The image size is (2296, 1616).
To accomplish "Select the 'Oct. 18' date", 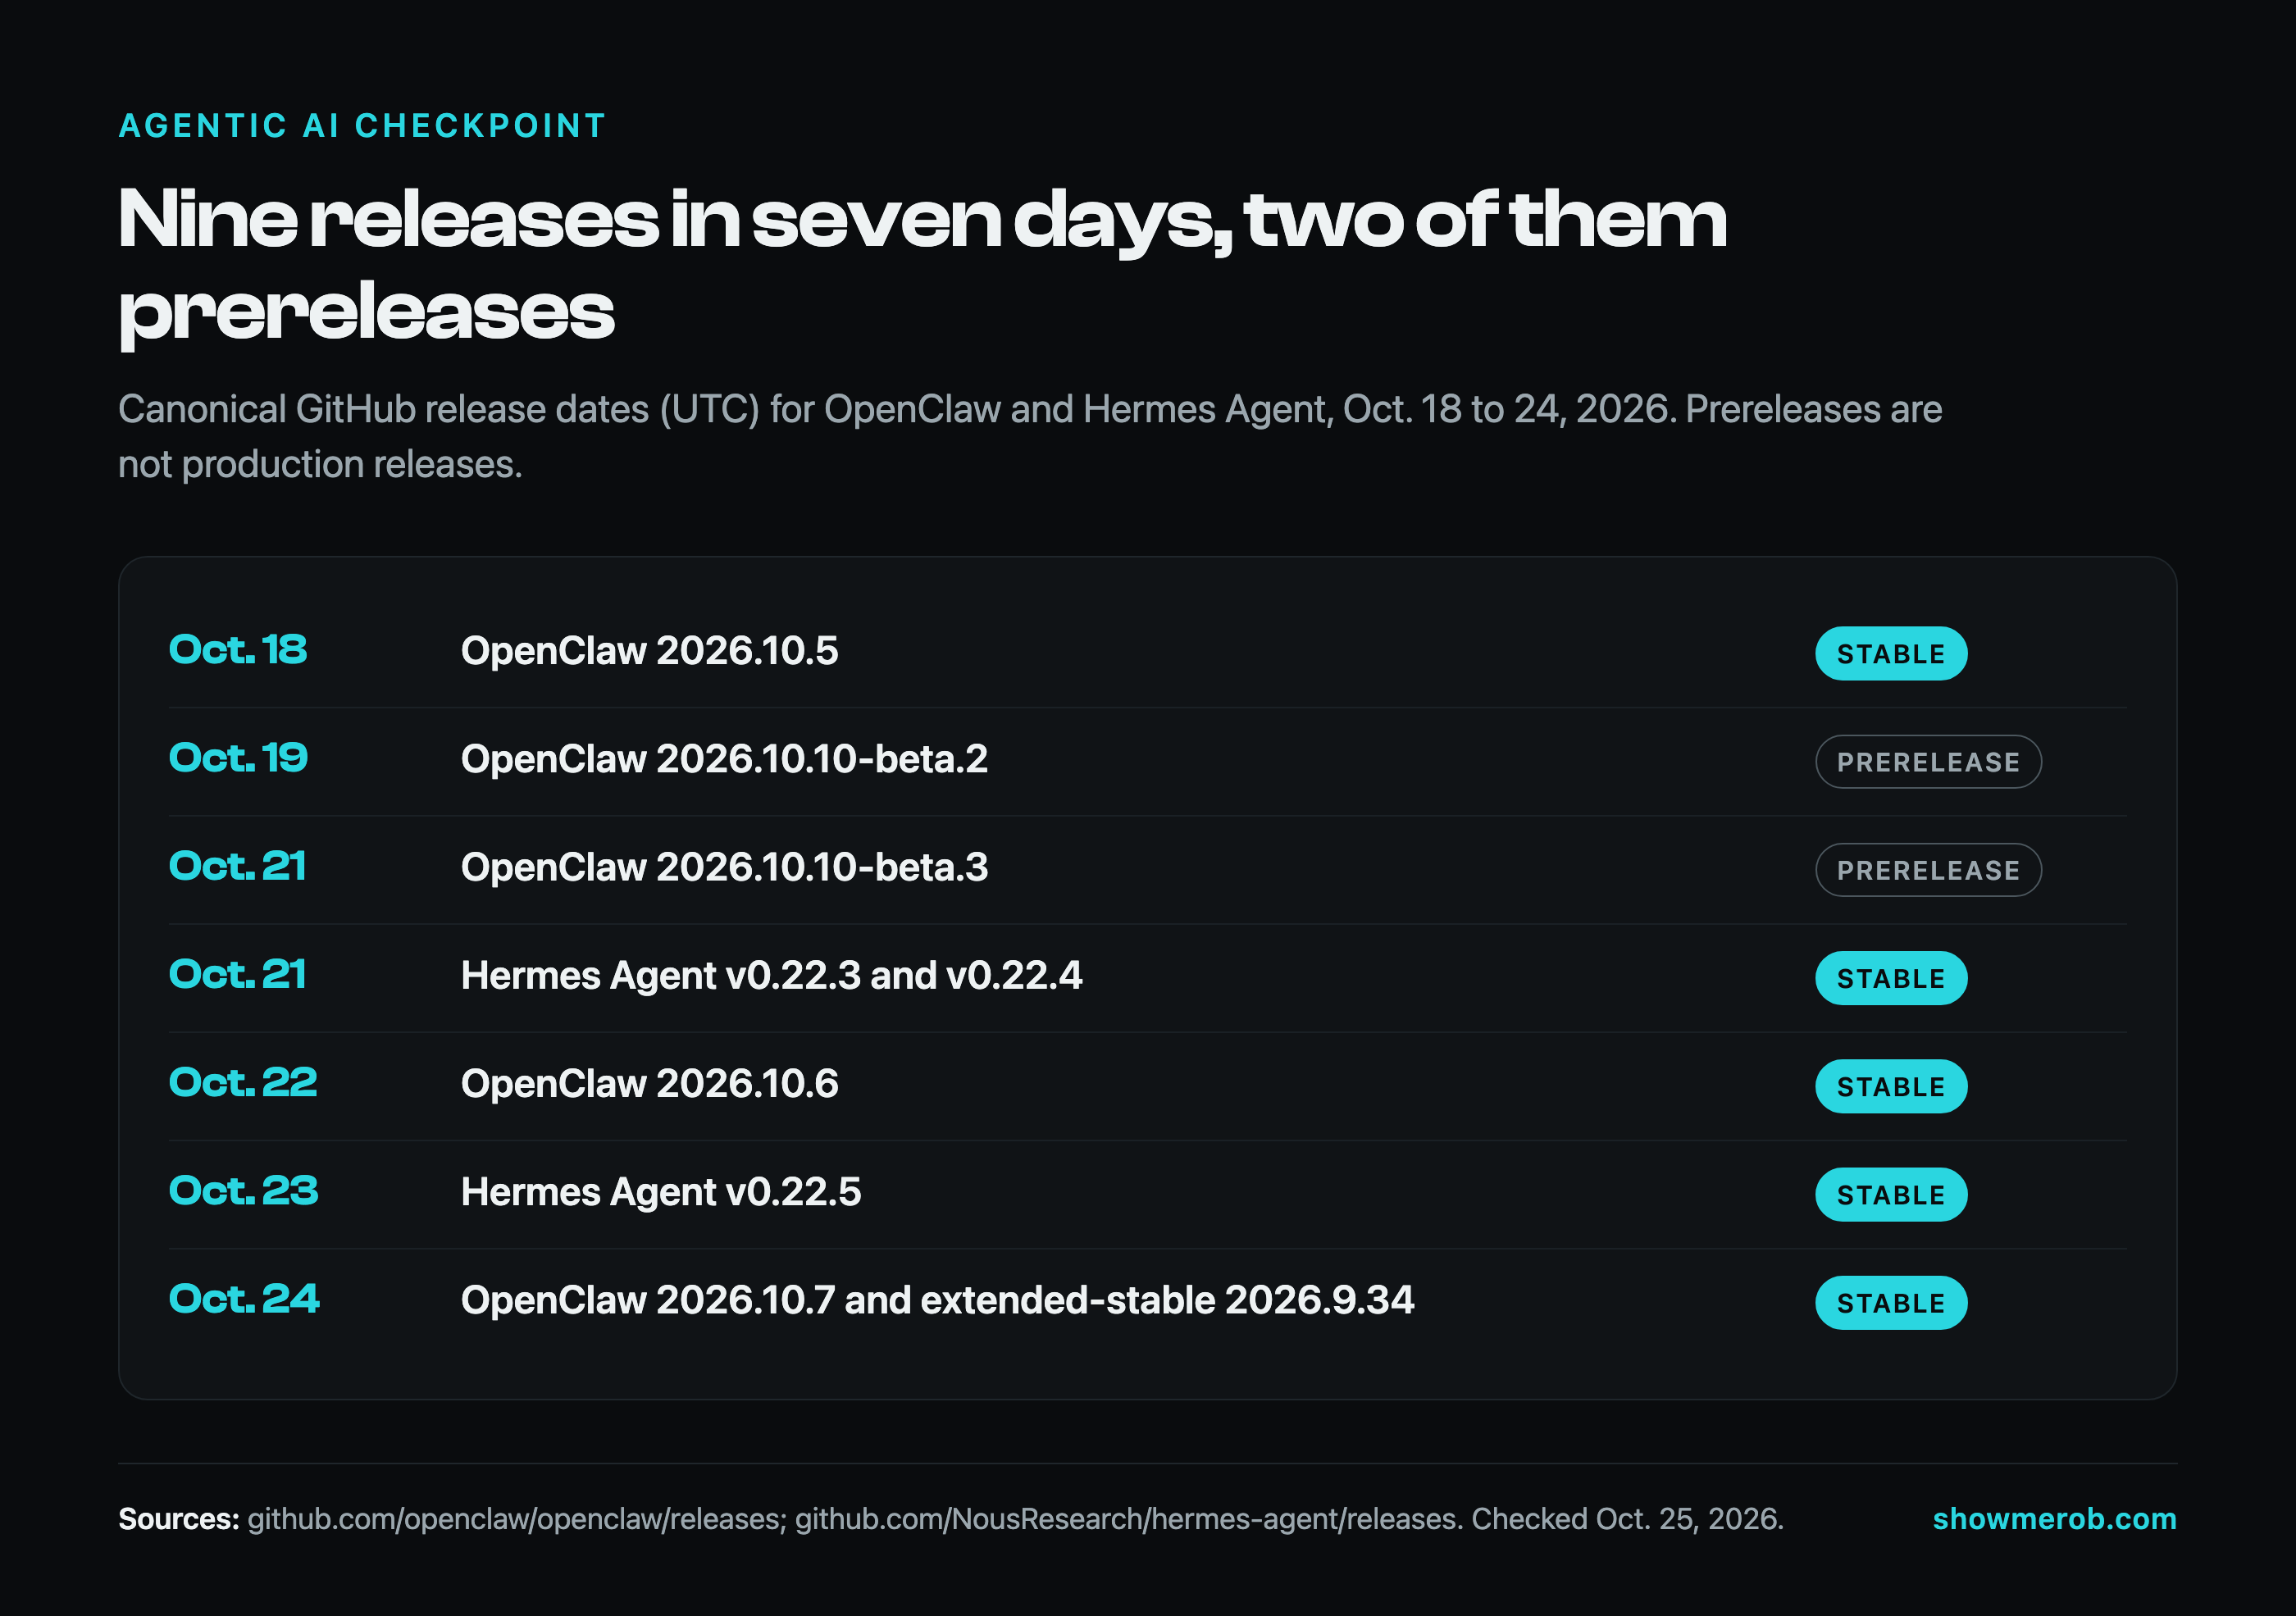I will tap(238, 650).
